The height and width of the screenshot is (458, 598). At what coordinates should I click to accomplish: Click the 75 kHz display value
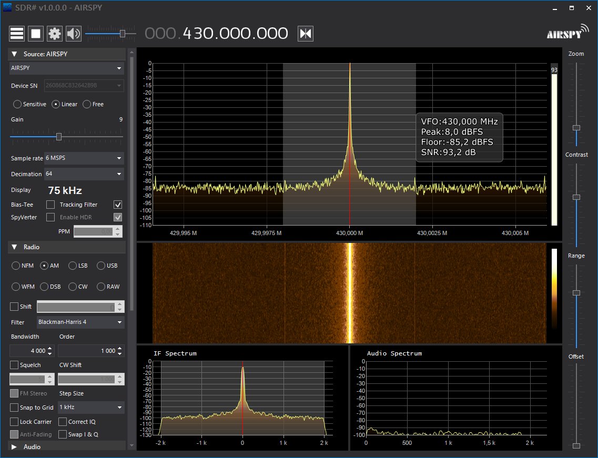pos(65,191)
